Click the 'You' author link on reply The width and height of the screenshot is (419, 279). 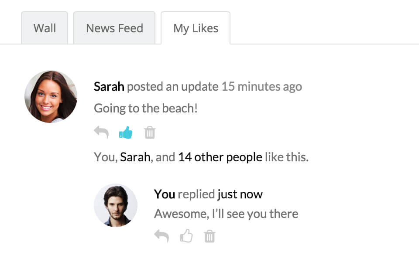165,194
